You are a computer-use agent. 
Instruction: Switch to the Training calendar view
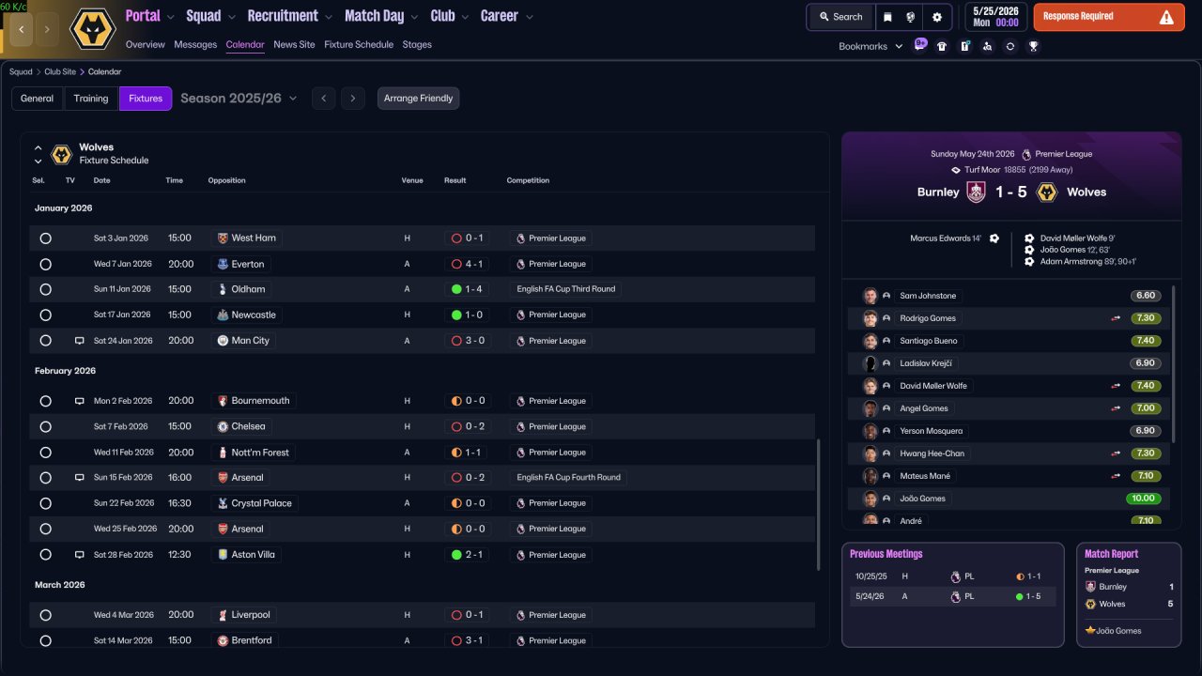[91, 99]
